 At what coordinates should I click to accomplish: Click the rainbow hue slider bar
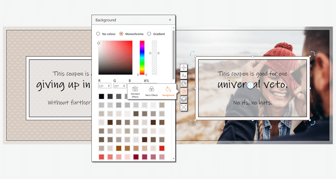click(142, 57)
